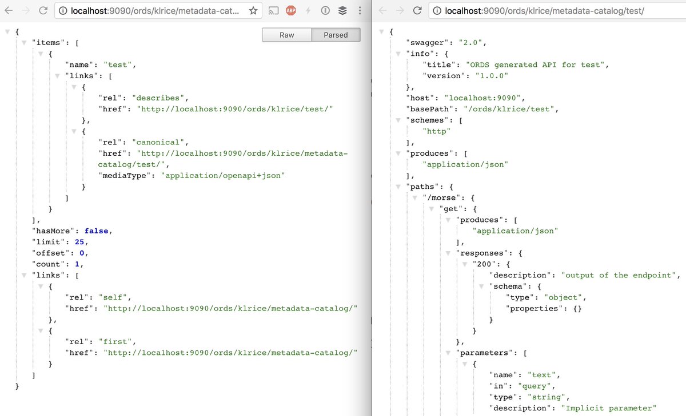Select the "application/openapi+json" mediaType value

[x=224, y=176]
